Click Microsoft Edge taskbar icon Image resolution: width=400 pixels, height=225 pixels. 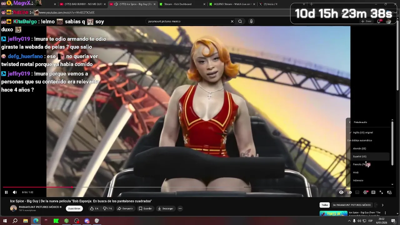tap(36, 221)
